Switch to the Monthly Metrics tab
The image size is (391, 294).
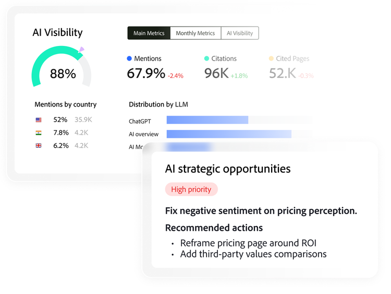pyautogui.click(x=195, y=33)
